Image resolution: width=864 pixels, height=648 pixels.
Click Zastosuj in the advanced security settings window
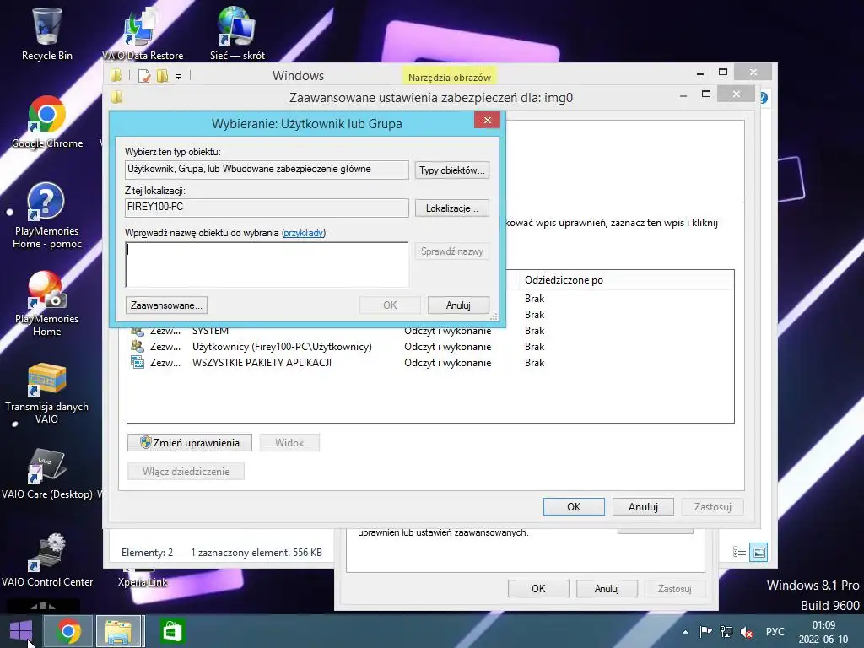[712, 506]
